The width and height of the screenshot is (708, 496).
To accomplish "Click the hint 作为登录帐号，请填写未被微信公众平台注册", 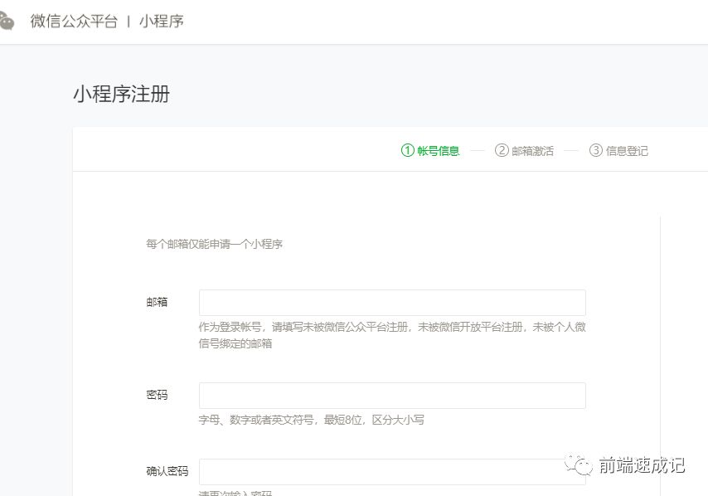I will click(x=305, y=327).
